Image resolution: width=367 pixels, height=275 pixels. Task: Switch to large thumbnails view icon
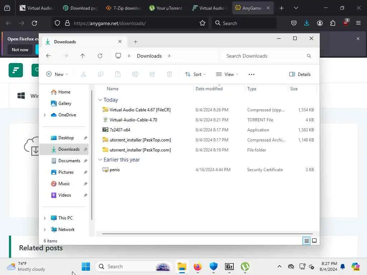click(314, 241)
